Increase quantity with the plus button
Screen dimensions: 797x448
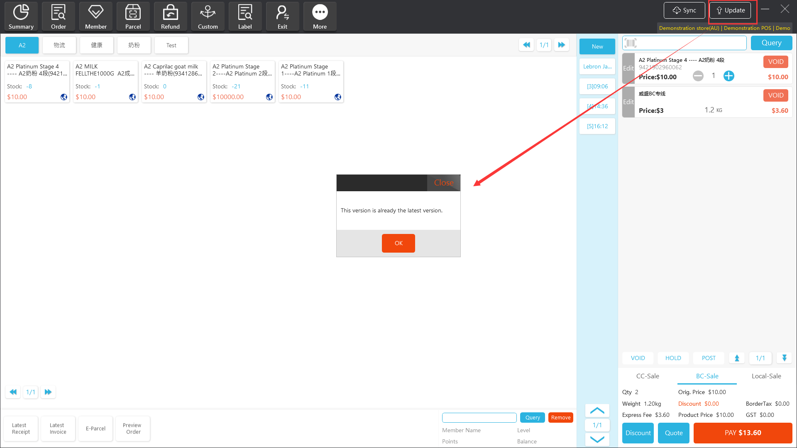[x=729, y=76]
